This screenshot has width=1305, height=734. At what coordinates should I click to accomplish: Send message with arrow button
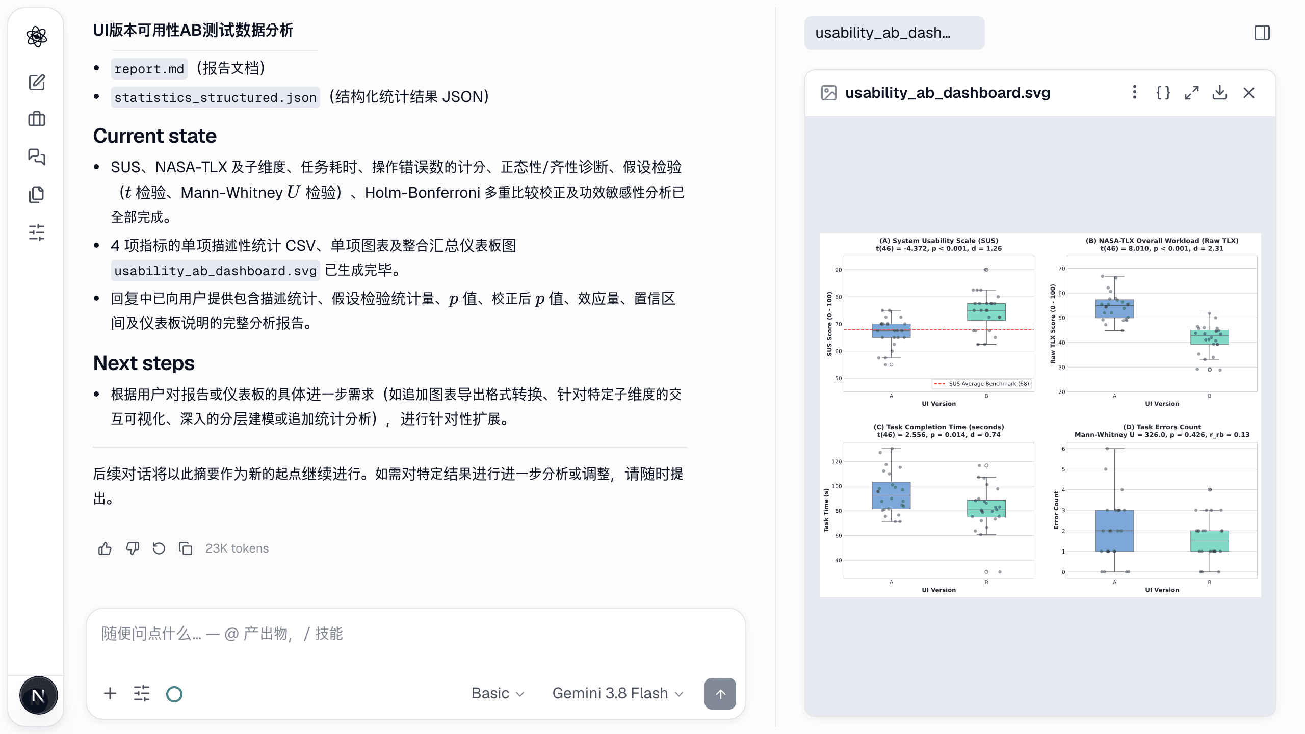720,693
